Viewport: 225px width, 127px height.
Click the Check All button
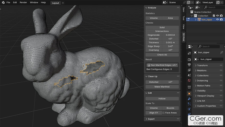(162, 55)
